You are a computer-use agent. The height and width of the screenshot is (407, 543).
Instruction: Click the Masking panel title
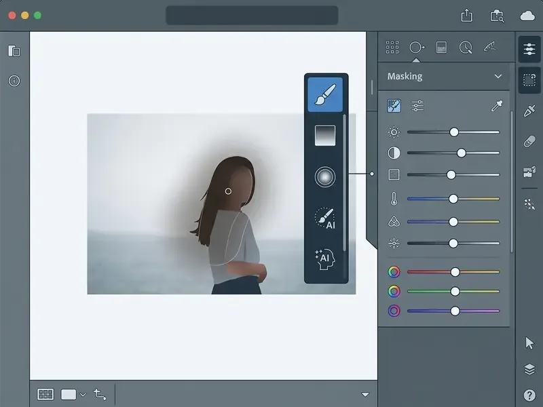click(x=405, y=76)
